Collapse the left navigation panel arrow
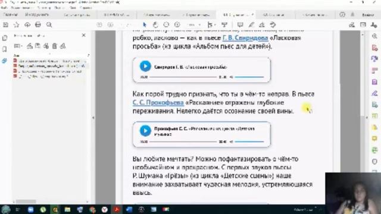The image size is (381, 214). coord(93,118)
